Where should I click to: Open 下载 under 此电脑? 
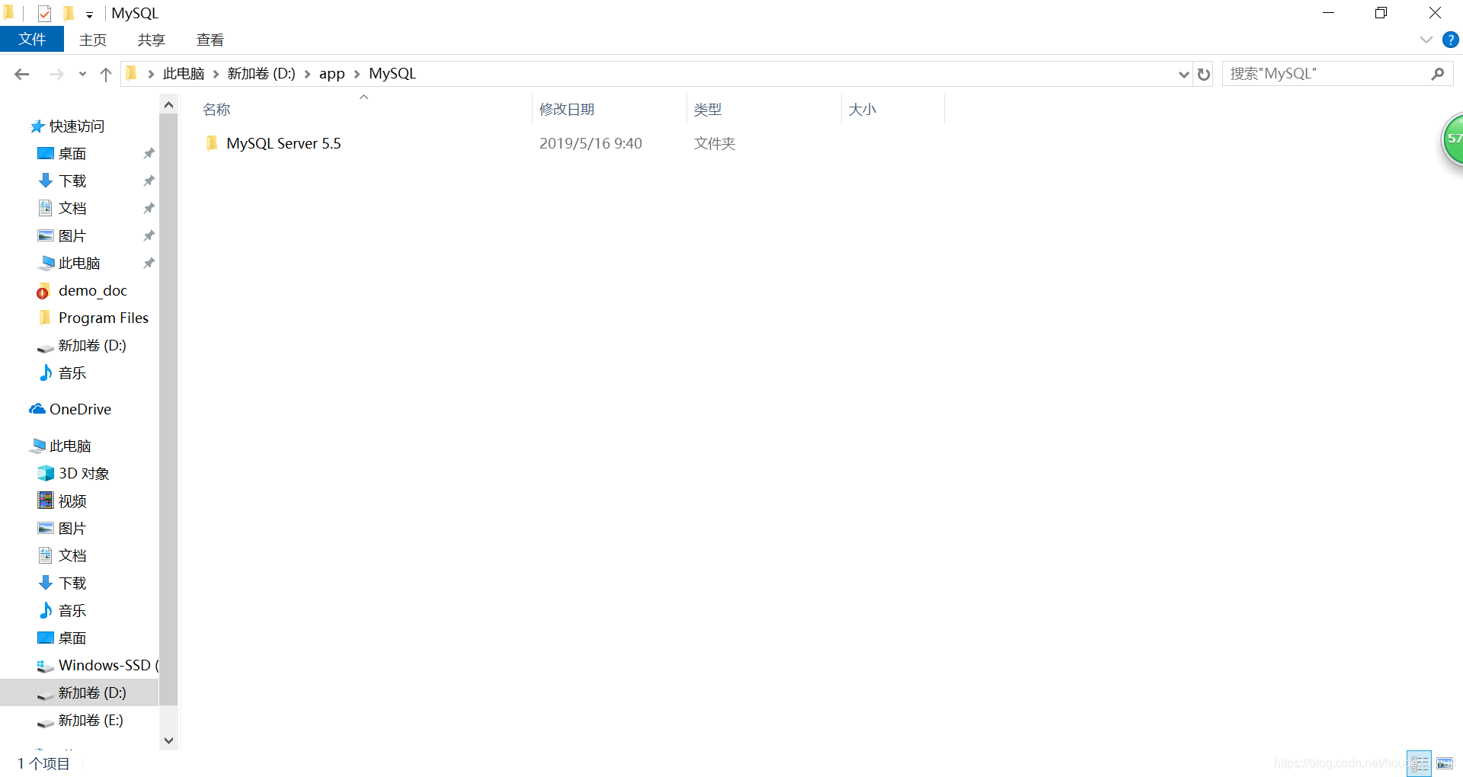72,584
